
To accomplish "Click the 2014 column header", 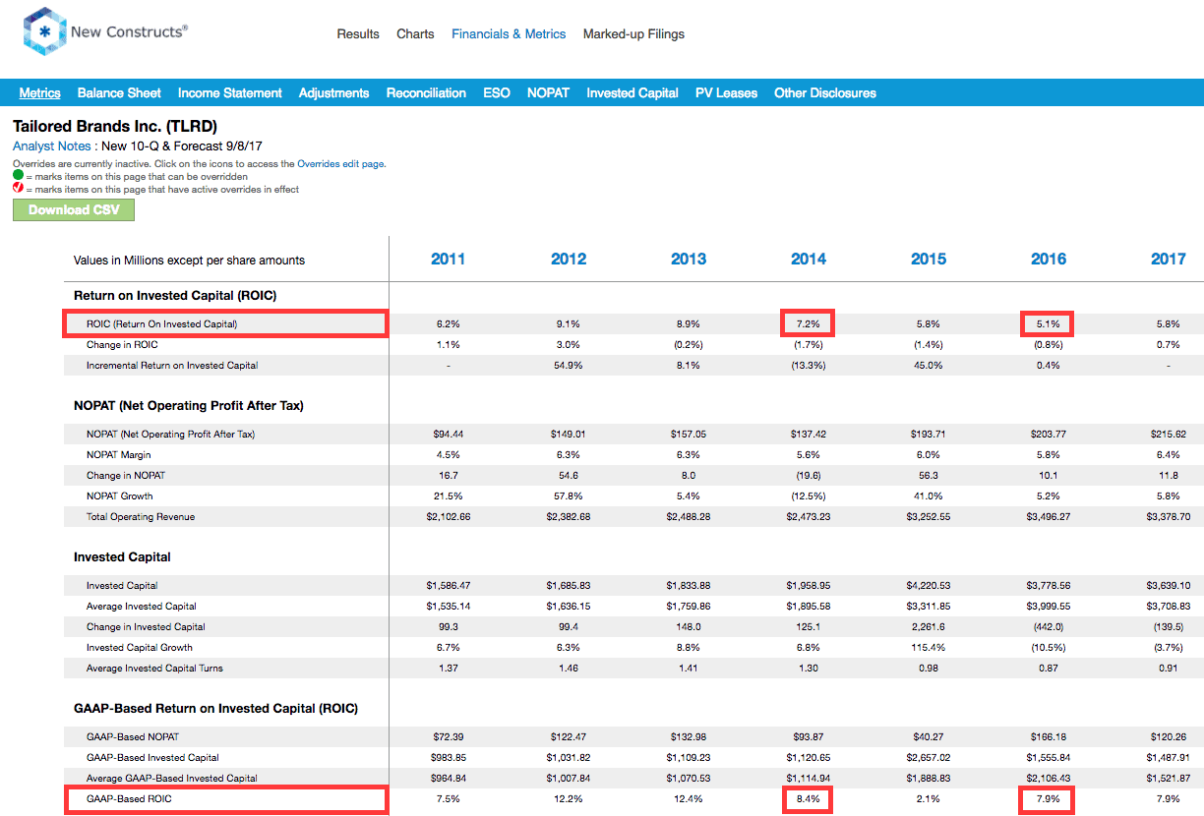I will tap(809, 259).
